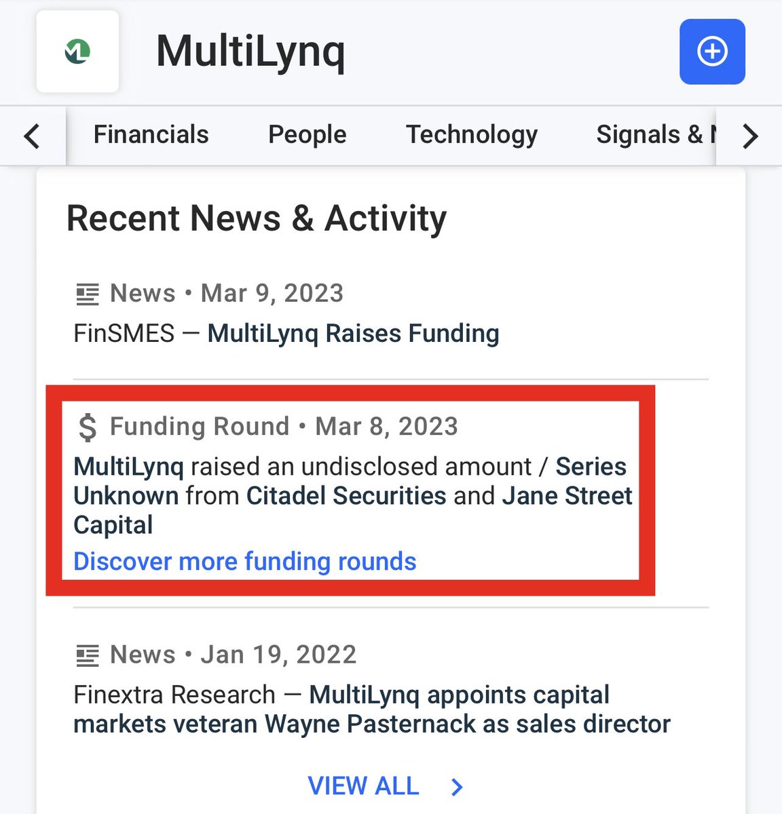782x814 pixels.
Task: Click the chevron next to VIEW ALL
Action: tap(457, 787)
